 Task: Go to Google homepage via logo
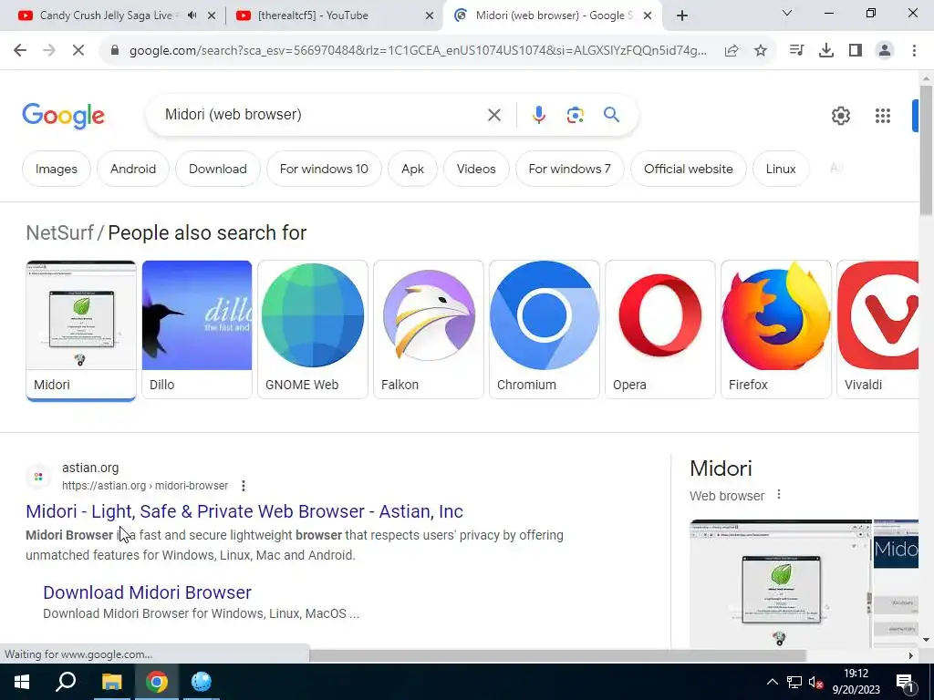(63, 116)
